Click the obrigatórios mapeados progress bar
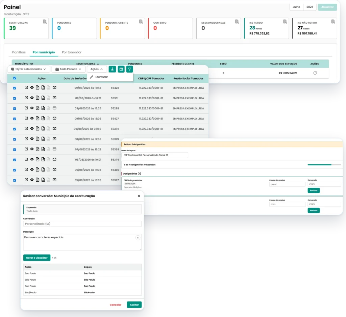The width and height of the screenshot is (346, 317). (x=324, y=165)
